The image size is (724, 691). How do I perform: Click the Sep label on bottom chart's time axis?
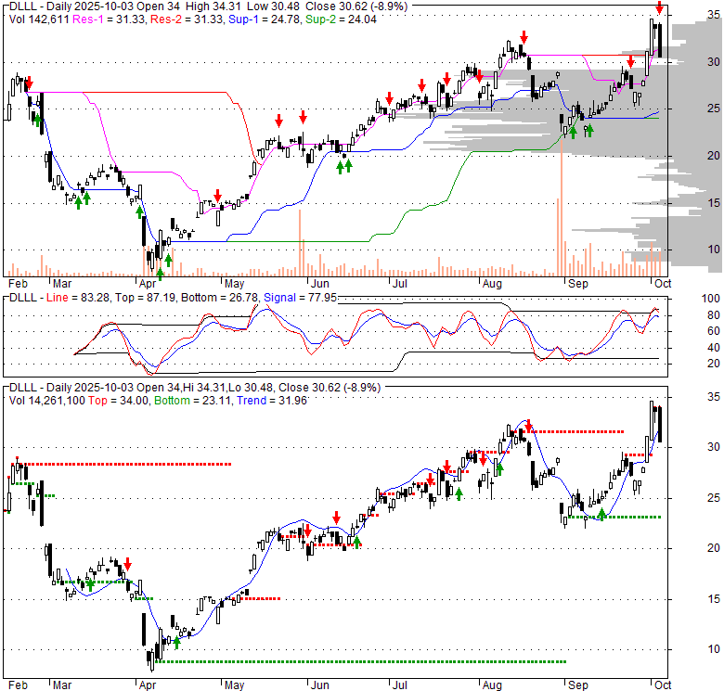(x=577, y=685)
